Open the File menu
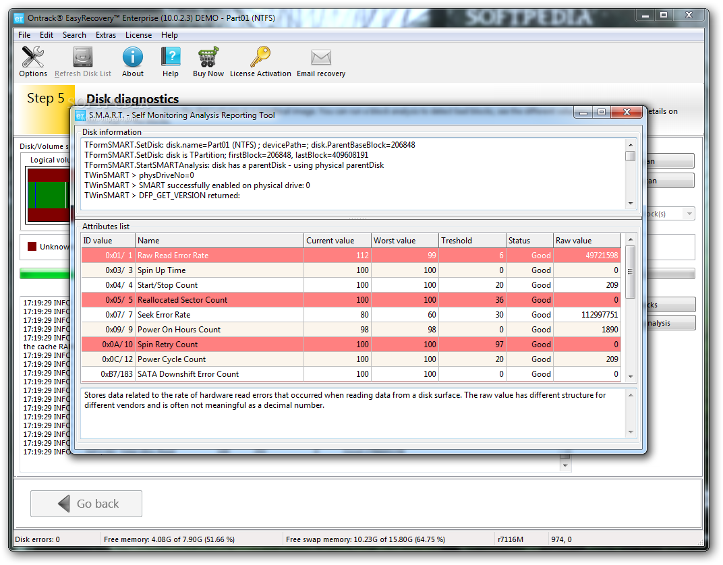This screenshot has height=565, width=723. (x=24, y=35)
